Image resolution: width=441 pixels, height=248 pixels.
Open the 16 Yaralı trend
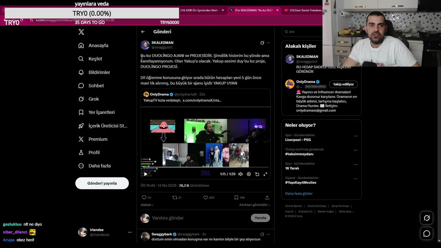[x=292, y=168]
